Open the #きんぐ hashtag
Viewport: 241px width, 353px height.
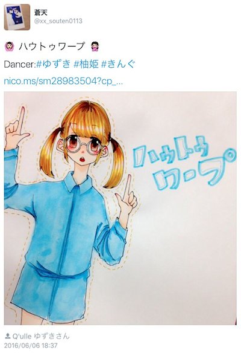tap(118, 64)
